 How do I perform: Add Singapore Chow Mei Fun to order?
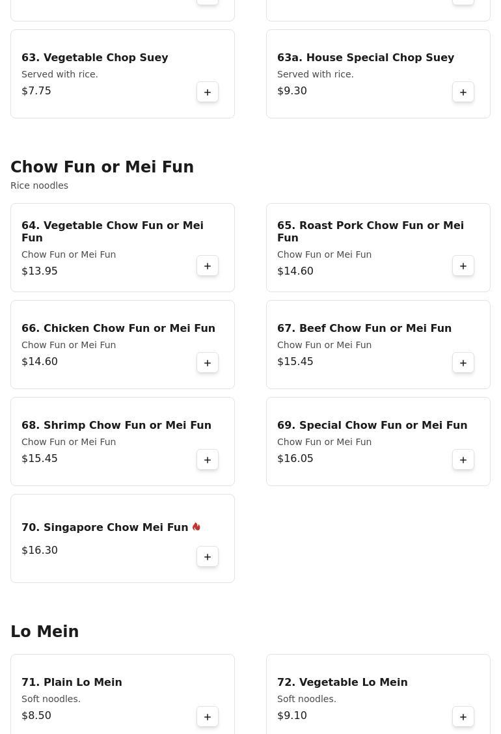point(208,557)
